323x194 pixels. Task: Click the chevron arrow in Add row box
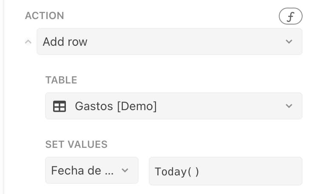[x=289, y=42]
